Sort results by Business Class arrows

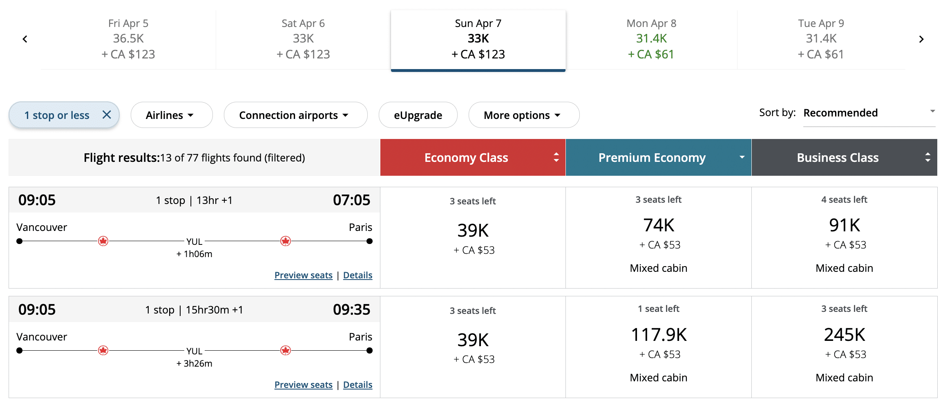(927, 157)
